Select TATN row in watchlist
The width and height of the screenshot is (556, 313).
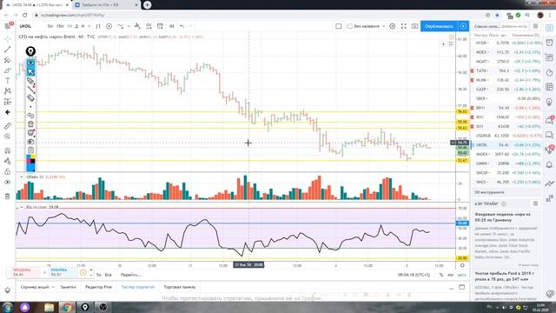(x=507, y=71)
